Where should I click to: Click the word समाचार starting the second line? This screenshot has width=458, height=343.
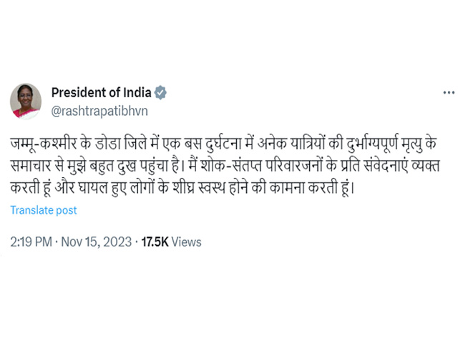[x=31, y=166]
